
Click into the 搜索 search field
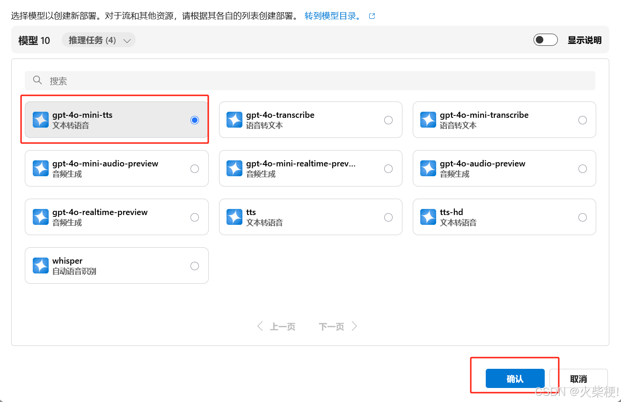[310, 80]
